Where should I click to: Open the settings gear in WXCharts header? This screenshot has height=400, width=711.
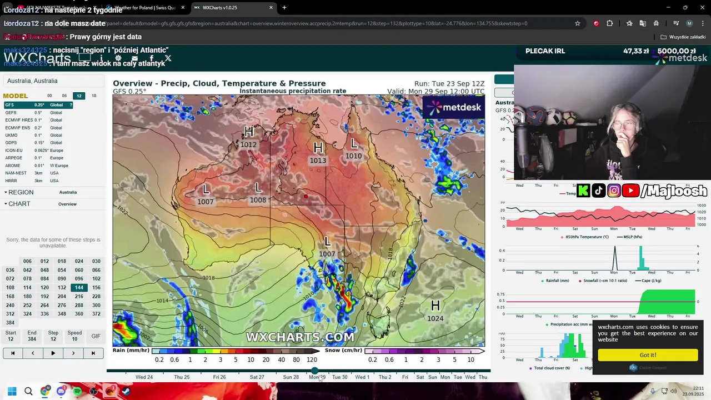[x=118, y=58]
